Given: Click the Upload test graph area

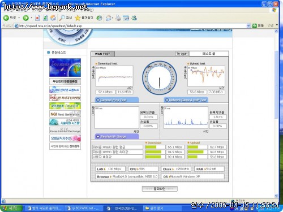Looking at the screenshot, I should click(x=206, y=76).
